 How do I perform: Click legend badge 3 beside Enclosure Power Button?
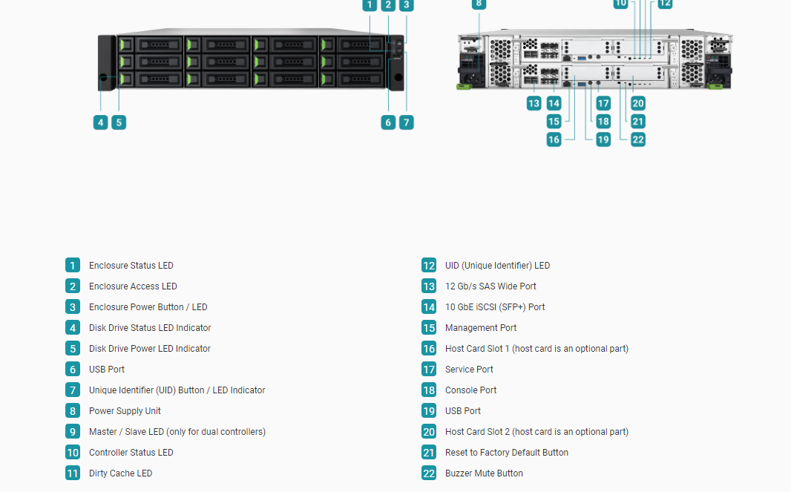point(73,306)
